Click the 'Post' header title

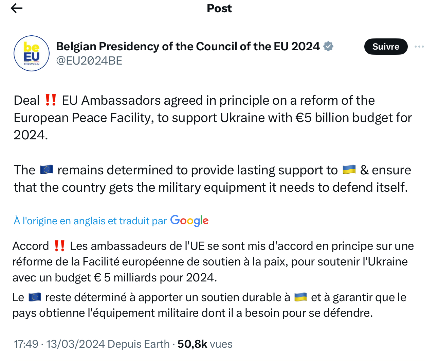[x=219, y=8]
